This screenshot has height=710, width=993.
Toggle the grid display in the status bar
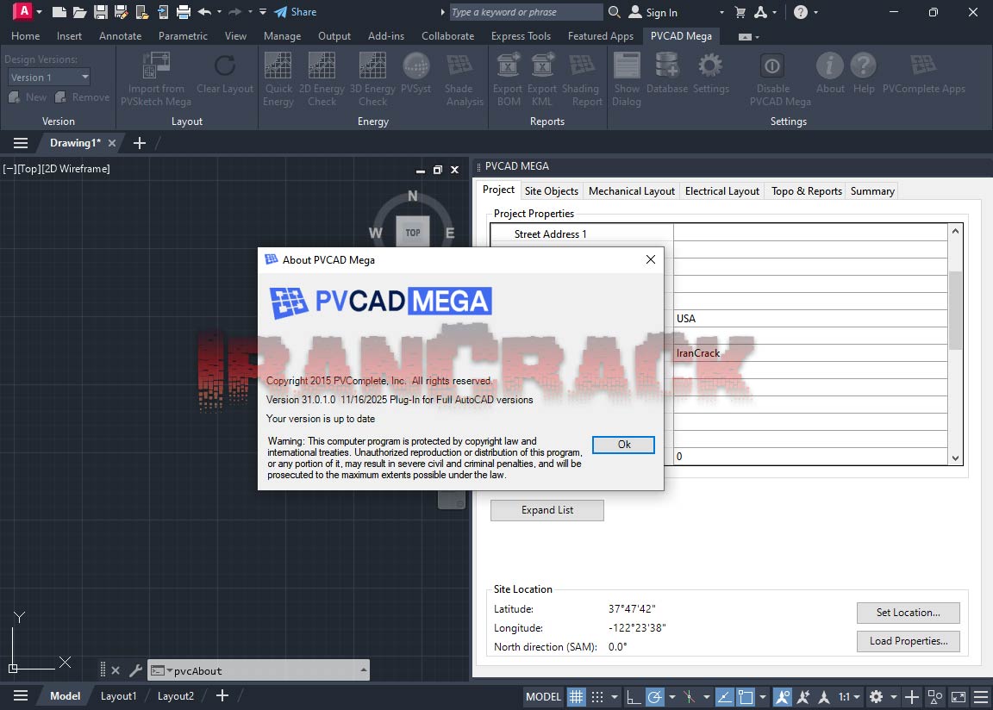tap(575, 697)
